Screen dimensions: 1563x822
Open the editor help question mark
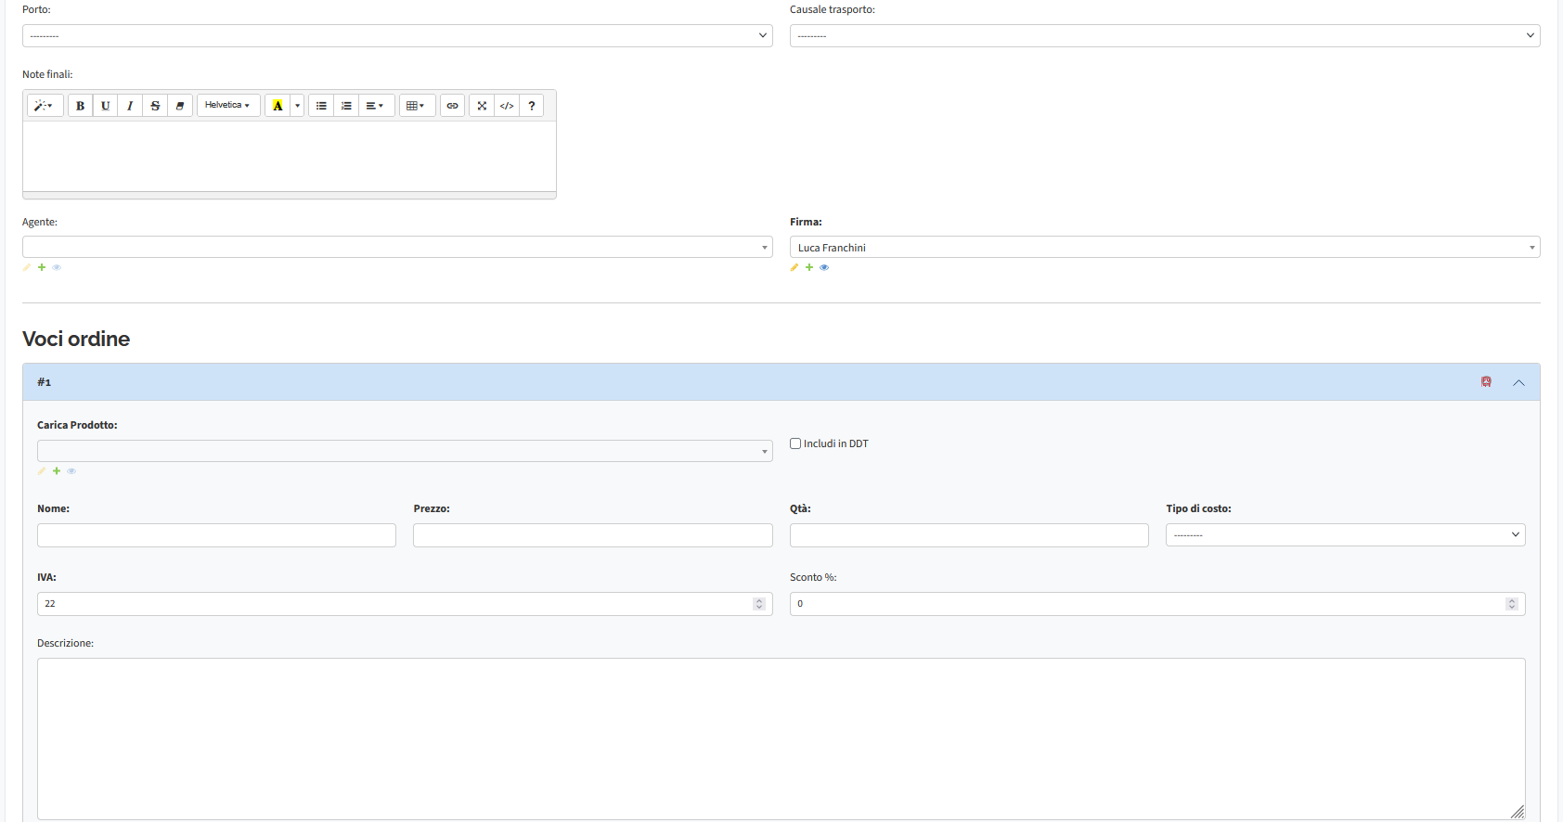532,106
